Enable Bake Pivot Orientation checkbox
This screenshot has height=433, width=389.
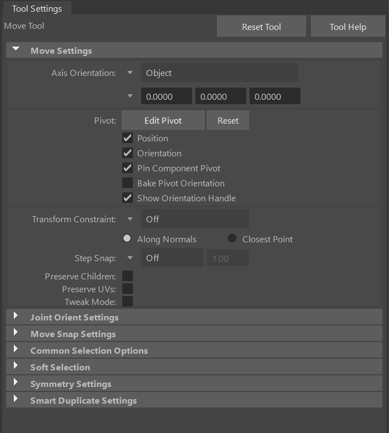click(x=128, y=183)
